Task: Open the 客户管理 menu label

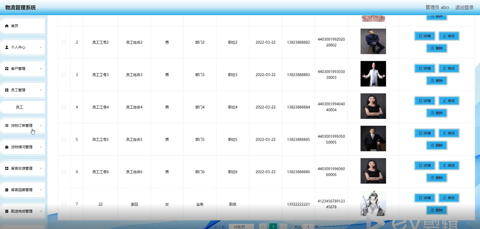Action: pos(18,69)
